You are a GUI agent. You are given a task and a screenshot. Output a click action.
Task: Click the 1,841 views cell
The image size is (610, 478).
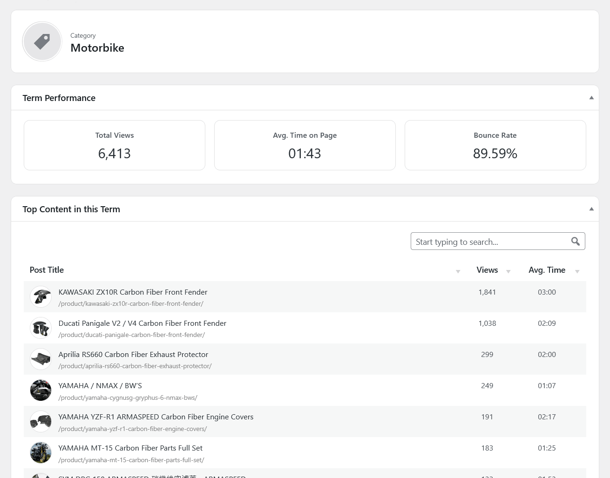click(487, 292)
